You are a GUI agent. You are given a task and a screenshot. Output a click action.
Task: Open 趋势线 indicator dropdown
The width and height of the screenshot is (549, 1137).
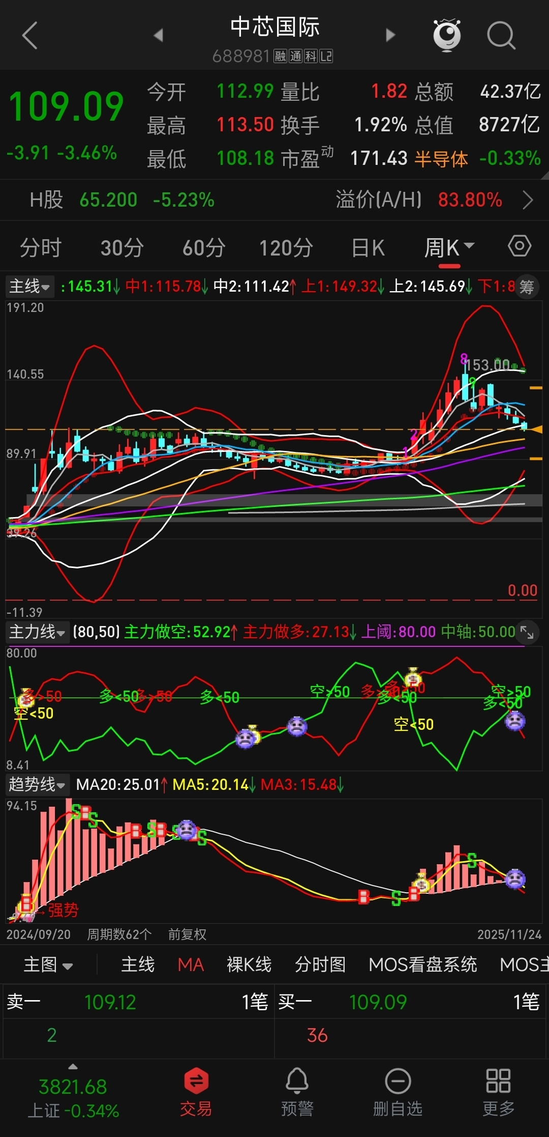coord(38,784)
